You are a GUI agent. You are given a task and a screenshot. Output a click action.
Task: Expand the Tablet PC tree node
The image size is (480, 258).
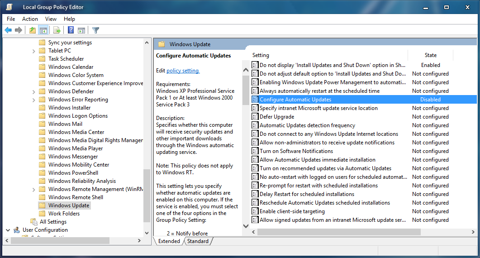pyautogui.click(x=33, y=51)
